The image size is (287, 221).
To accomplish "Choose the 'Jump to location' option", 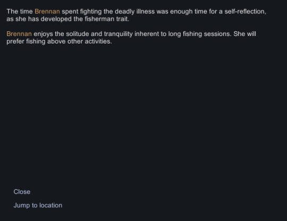I will click(x=38, y=205).
